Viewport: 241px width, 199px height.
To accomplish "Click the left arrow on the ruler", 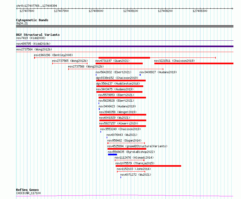I will click(17, 8).
